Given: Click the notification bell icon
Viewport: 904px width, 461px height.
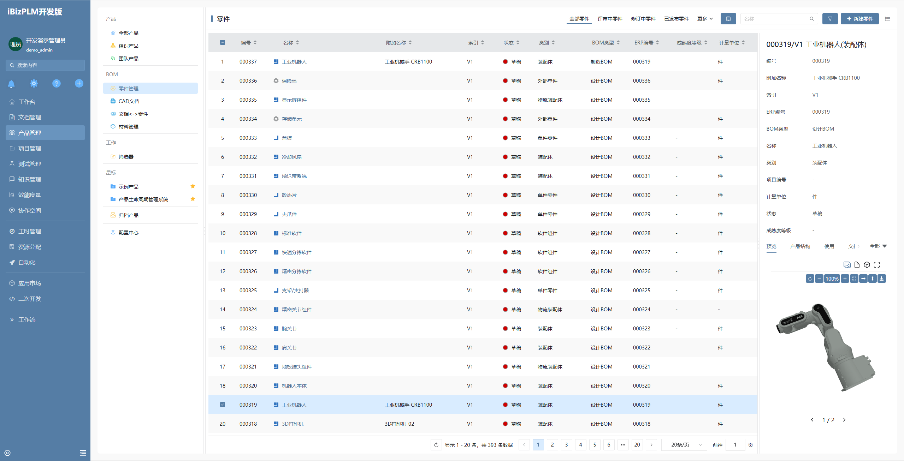Looking at the screenshot, I should click(x=11, y=84).
